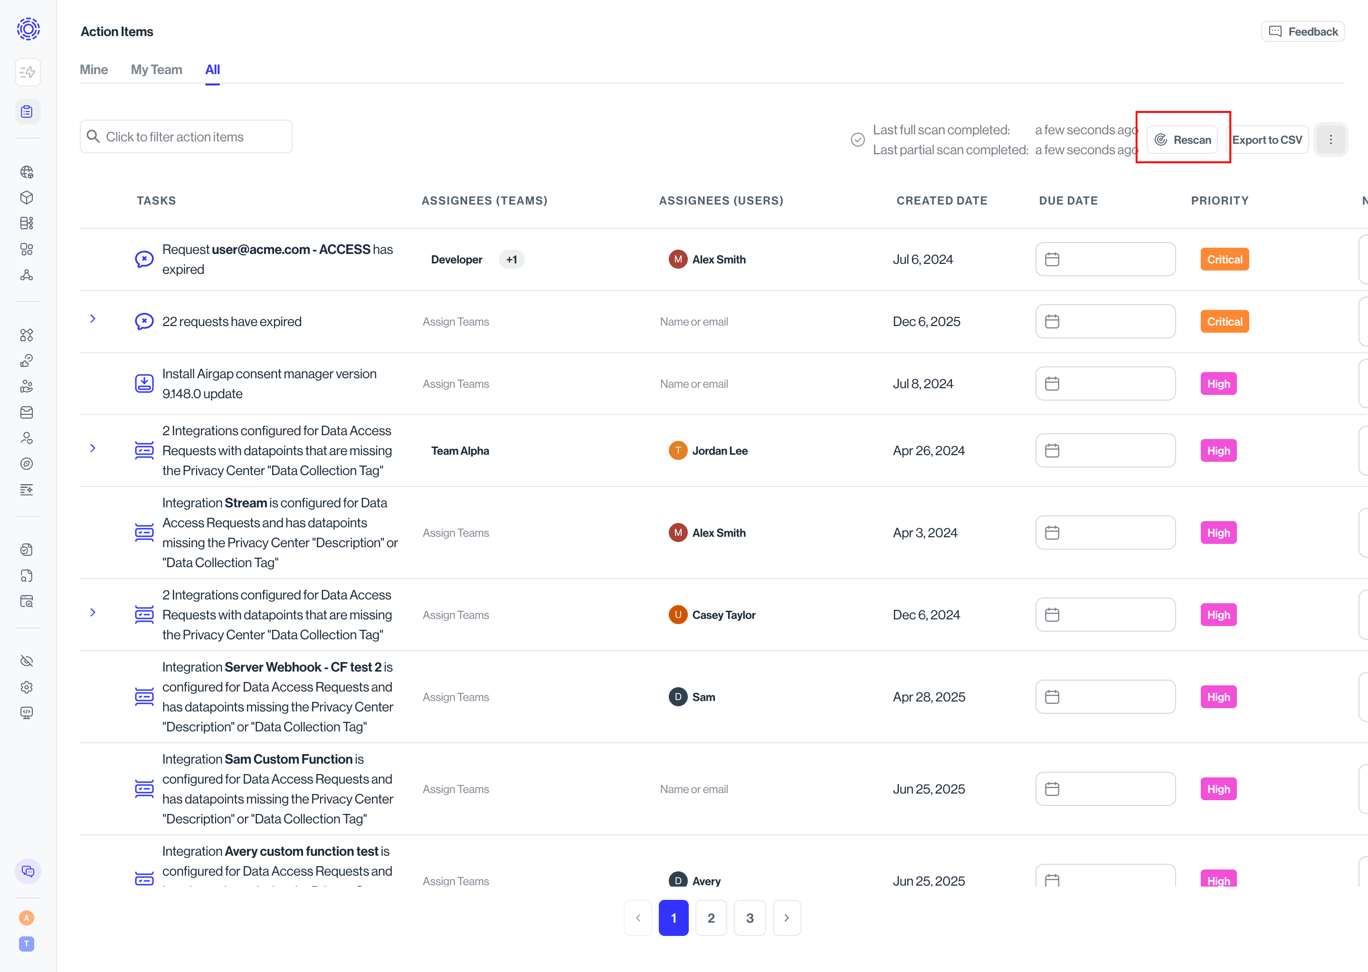Open the lightning quick-actions sidebar icon
The height and width of the screenshot is (972, 1368).
[28, 73]
